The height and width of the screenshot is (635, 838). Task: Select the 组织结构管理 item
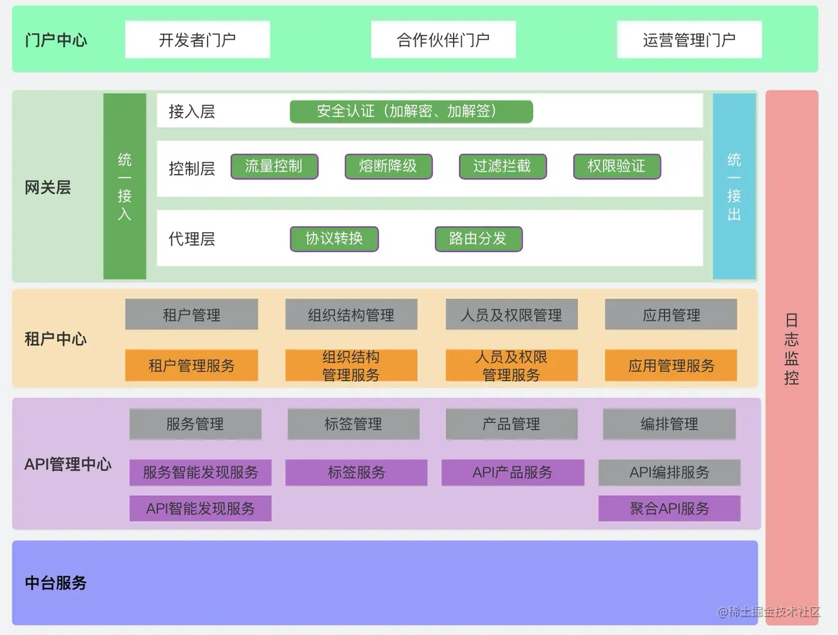pos(352,314)
